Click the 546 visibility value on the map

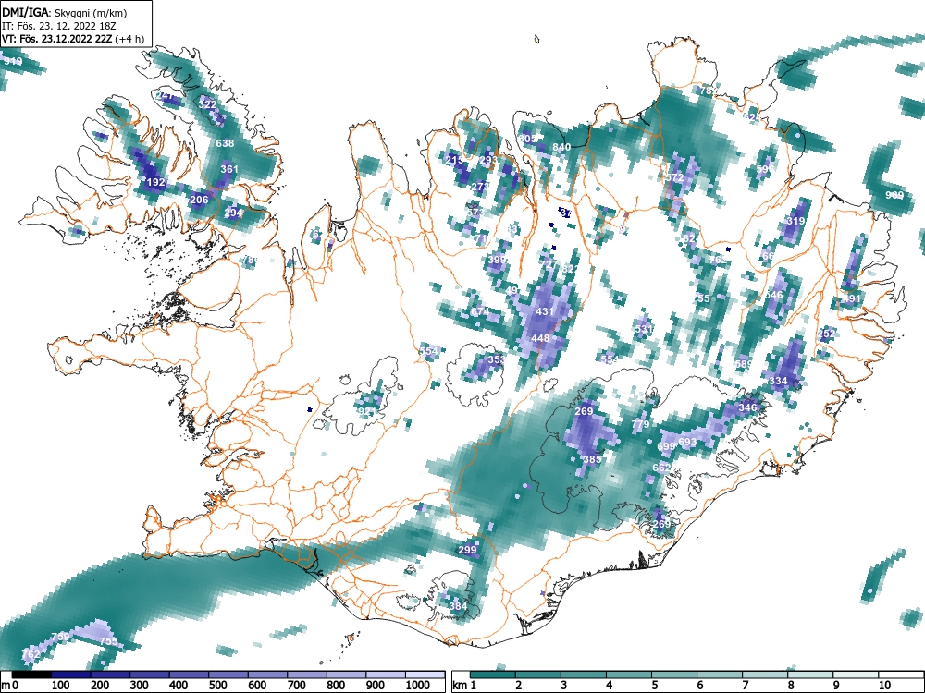[x=773, y=295]
